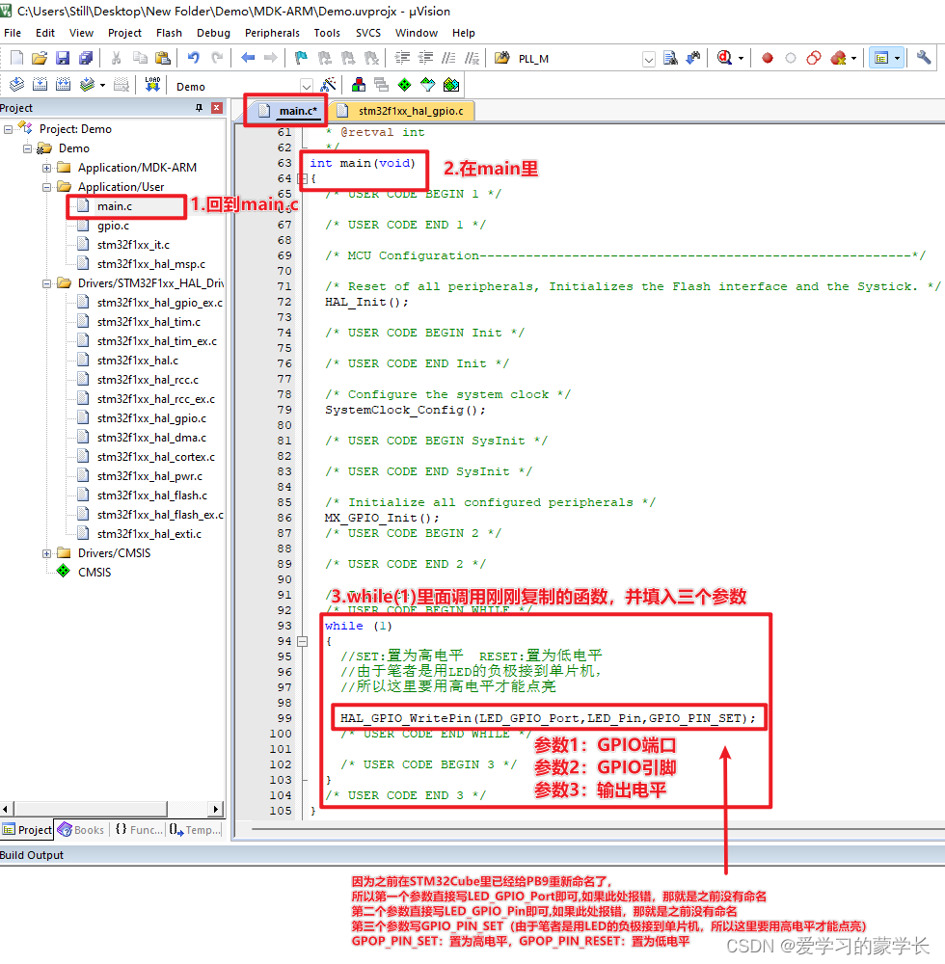Click the Find in Files folder icon
The width and height of the screenshot is (945, 964).
pos(502,58)
